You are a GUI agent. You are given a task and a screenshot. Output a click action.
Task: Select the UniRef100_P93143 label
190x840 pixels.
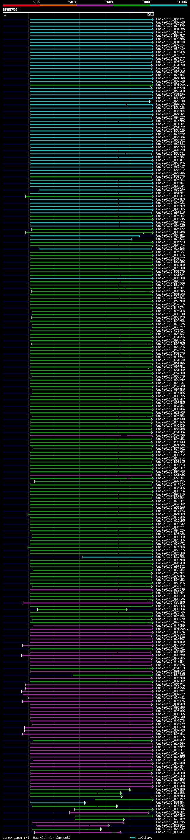pos(170,442)
